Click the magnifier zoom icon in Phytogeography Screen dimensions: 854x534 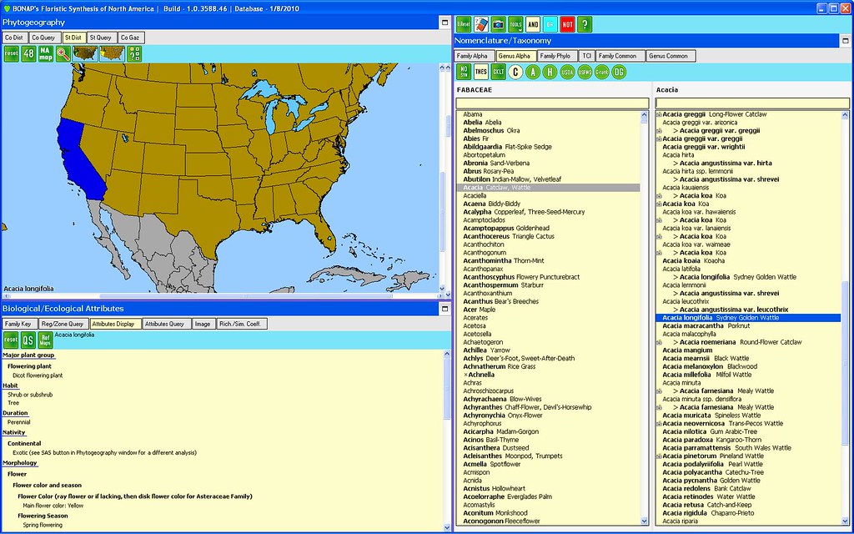coord(63,53)
